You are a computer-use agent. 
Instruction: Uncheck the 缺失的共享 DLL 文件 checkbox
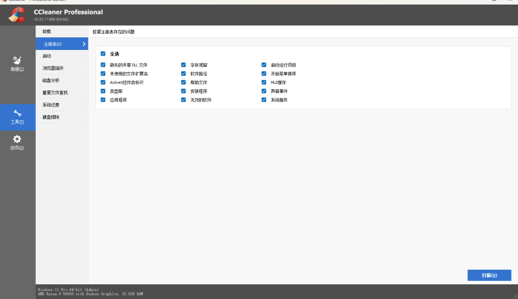click(x=103, y=65)
